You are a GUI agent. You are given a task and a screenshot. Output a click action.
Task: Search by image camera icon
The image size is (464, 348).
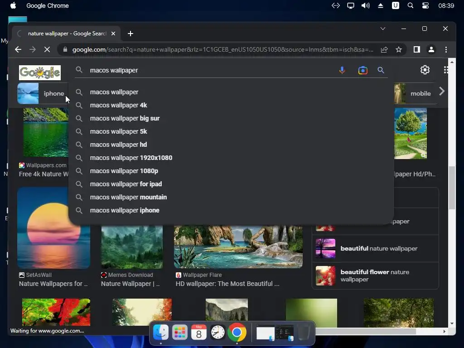tap(363, 70)
